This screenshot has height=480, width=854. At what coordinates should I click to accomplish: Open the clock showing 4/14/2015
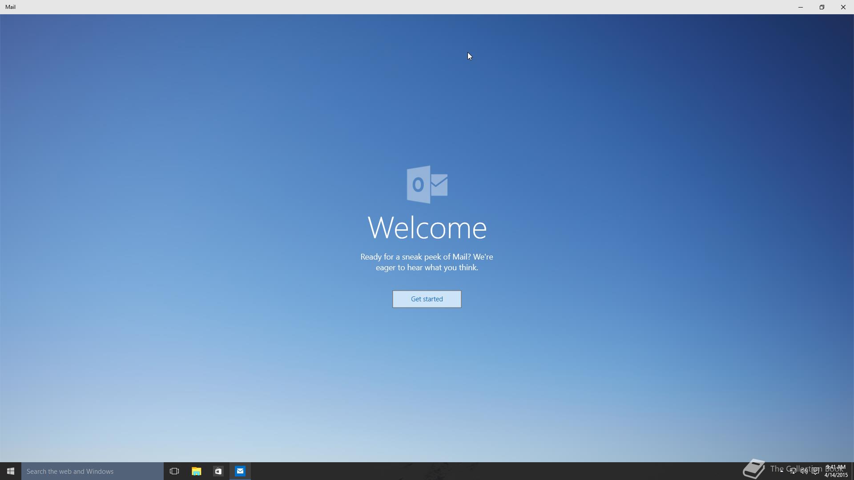tap(836, 471)
